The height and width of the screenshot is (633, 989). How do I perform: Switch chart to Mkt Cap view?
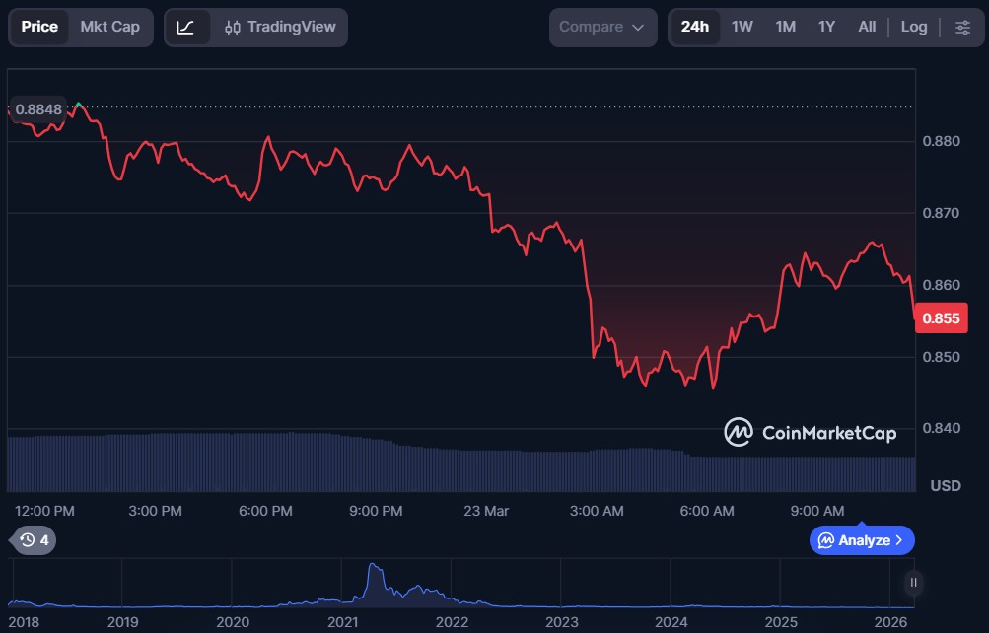click(109, 27)
